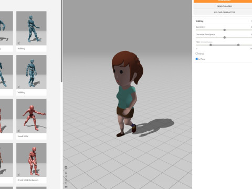Image resolution: width=252 pixels, height=189 pixels.
Task: Click the Trim slider right handle
Action: click(x=238, y=45)
